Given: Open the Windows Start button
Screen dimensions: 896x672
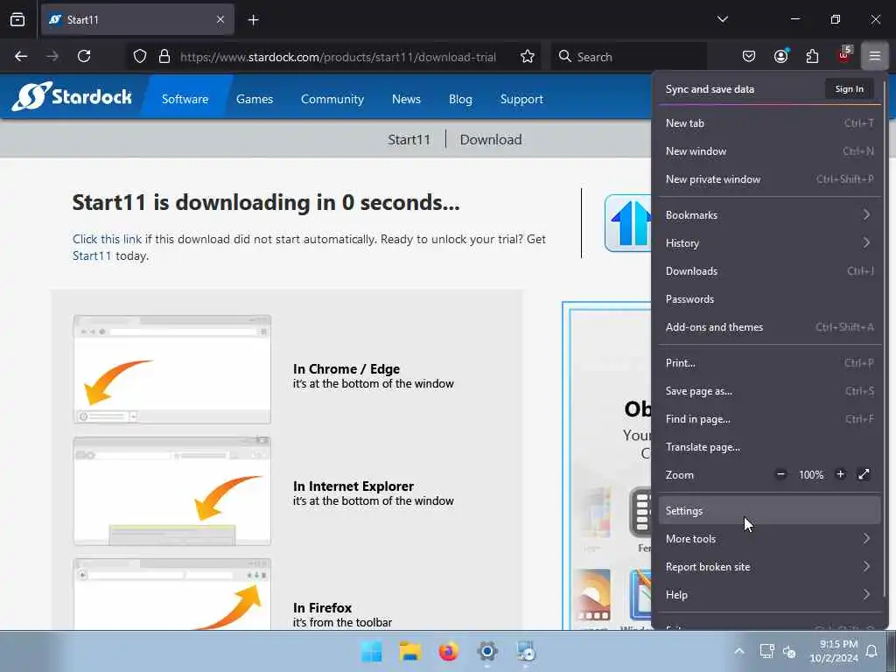Looking at the screenshot, I should coord(371,651).
